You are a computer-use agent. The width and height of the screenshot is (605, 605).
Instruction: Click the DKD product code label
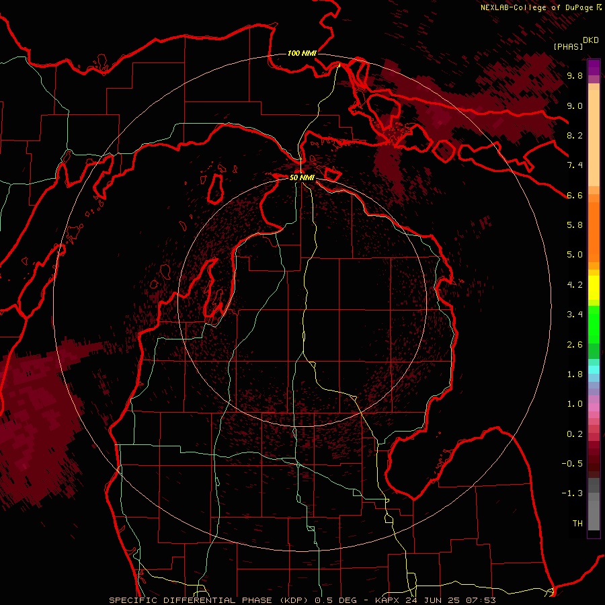pyautogui.click(x=591, y=40)
